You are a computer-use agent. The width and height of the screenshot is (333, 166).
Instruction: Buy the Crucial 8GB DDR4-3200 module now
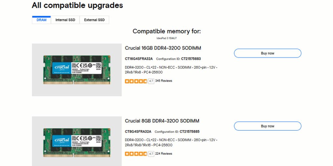[268, 126]
